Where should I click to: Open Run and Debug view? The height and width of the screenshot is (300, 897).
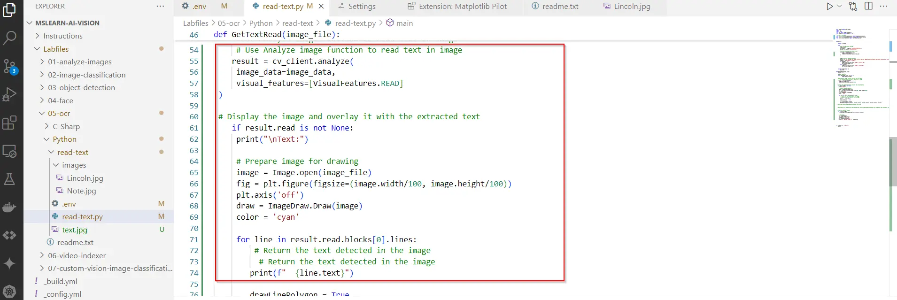[x=9, y=94]
